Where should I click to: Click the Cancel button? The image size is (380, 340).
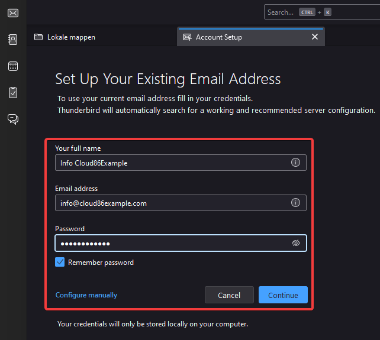[229, 295]
